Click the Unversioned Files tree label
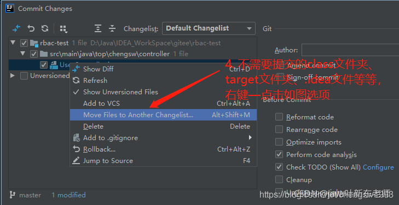Screen dimensions: 399x205 (50, 76)
